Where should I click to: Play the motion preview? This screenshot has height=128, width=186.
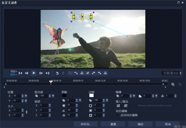[34, 73]
